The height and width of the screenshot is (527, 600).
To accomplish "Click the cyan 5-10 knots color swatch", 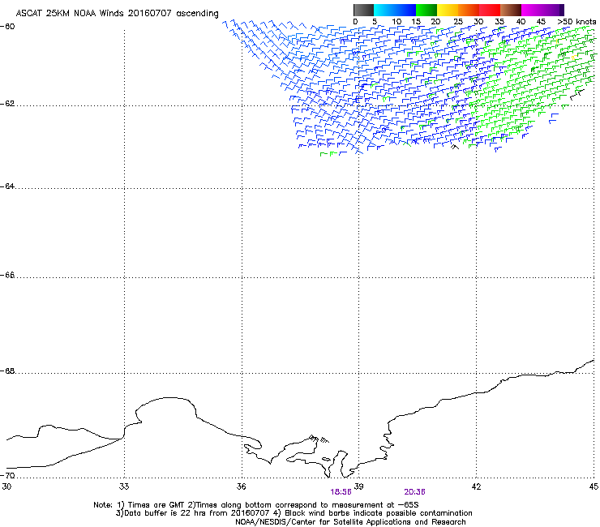I will click(x=384, y=10).
